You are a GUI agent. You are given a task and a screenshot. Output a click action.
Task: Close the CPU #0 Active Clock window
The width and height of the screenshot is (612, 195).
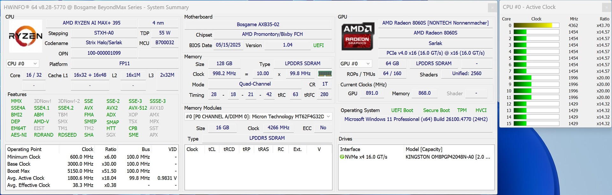click(607, 7)
